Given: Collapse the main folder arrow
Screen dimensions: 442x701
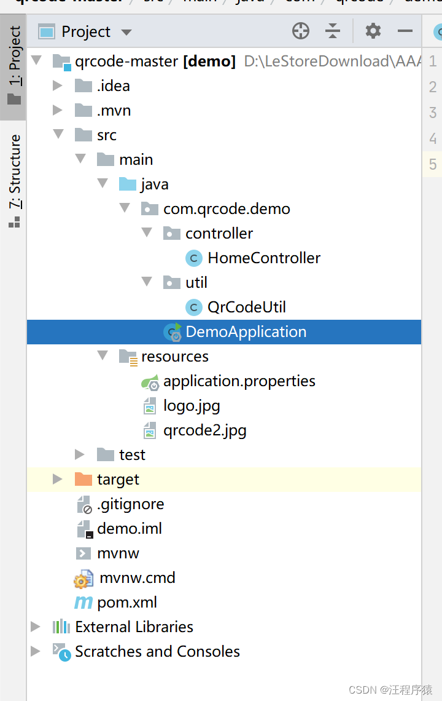Looking at the screenshot, I should 80,158.
